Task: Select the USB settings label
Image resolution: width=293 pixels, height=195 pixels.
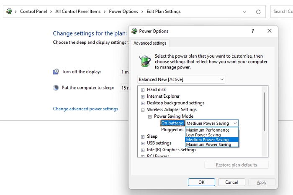Action: coord(159,143)
